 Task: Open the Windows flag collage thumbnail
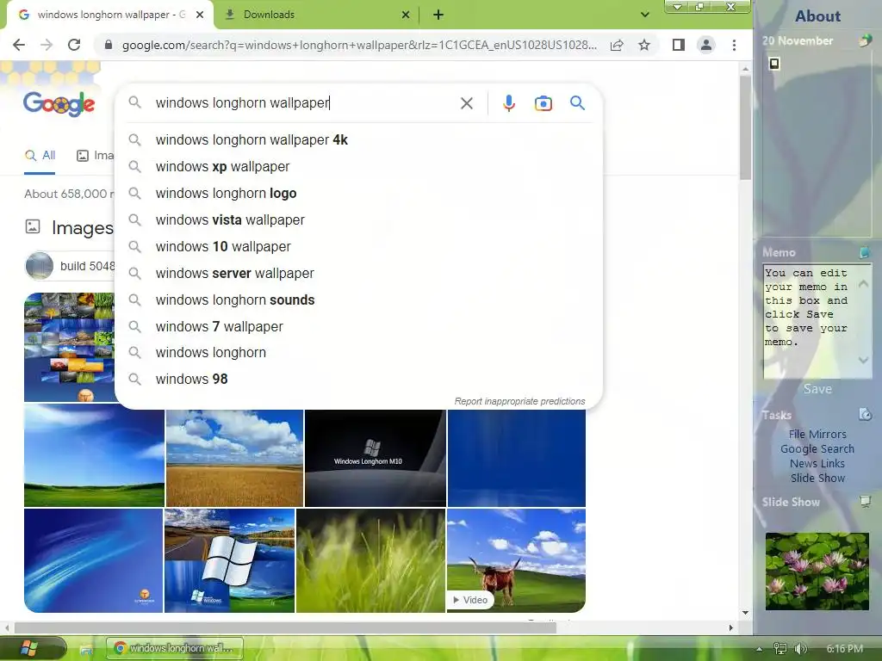pyautogui.click(x=229, y=560)
